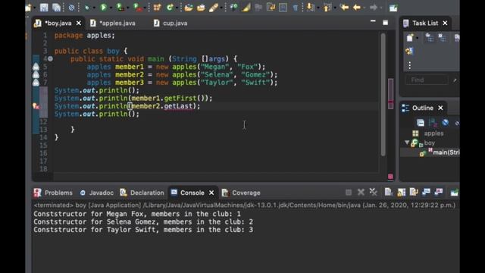Open dropdown arrow next to Next Annotation

coord(318,8)
